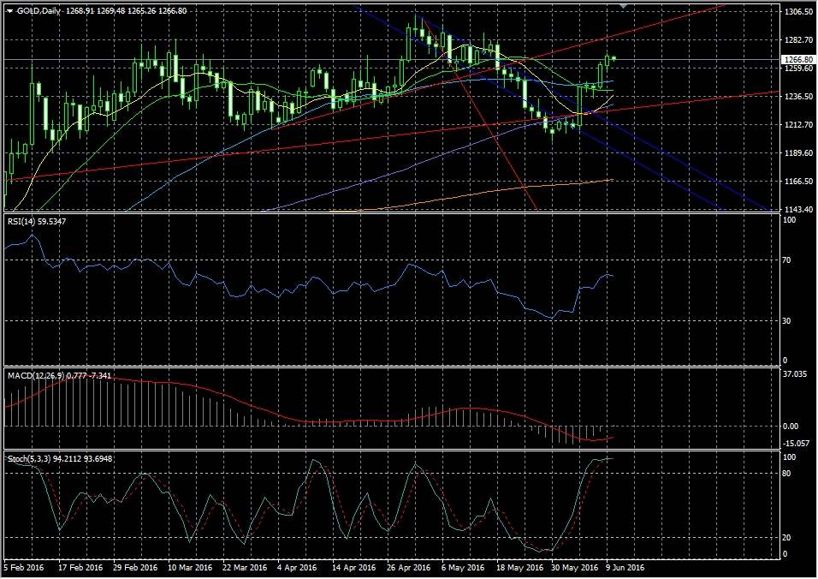The image size is (818, 579).
Task: Click the 1259.60 price axis label
Action: (798, 69)
